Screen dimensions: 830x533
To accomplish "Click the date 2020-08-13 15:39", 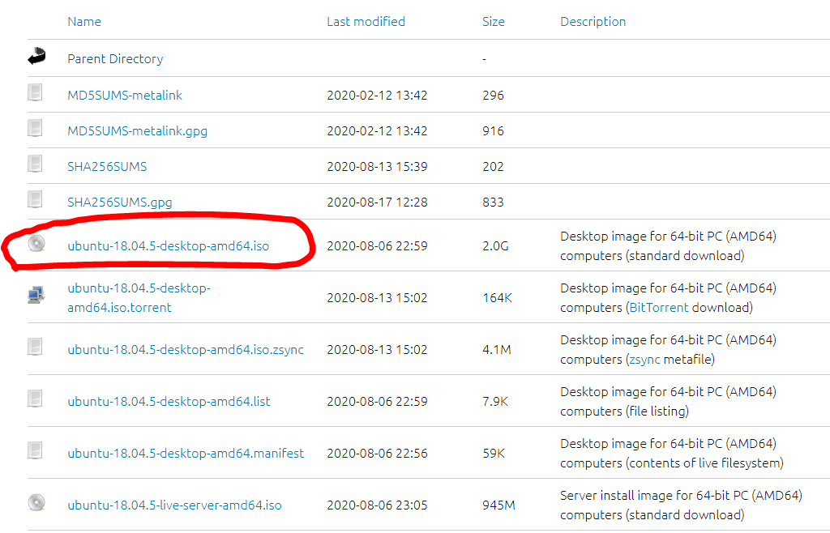I will point(377,167).
